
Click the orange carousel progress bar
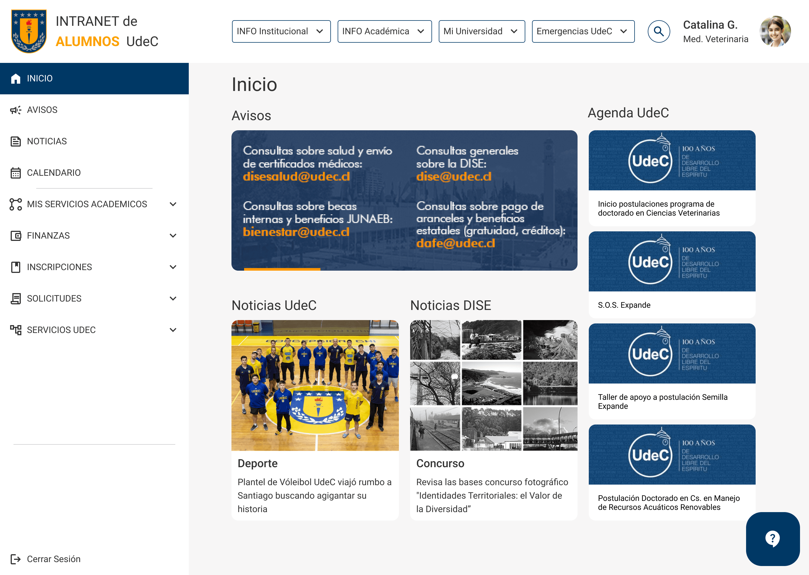coord(282,270)
